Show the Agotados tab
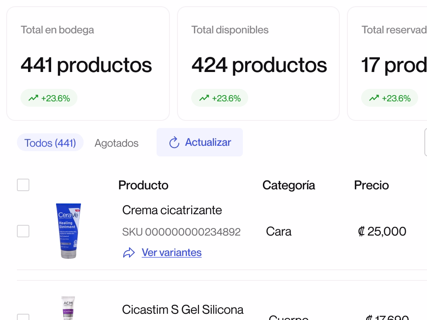 click(x=117, y=143)
